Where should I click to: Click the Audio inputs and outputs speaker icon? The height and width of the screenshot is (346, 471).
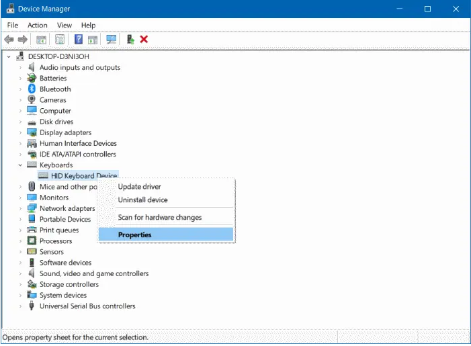(31, 67)
